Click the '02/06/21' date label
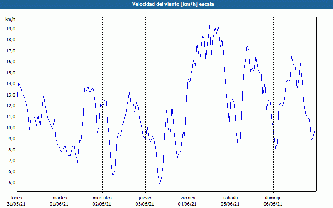The width and height of the screenshot is (333, 208). tap(102, 204)
